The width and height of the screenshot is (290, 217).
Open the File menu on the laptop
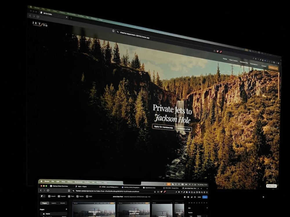(x=53, y=182)
